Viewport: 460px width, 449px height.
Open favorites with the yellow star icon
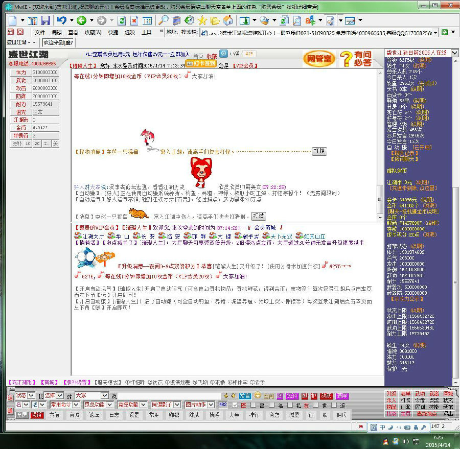pyautogui.click(x=202, y=20)
